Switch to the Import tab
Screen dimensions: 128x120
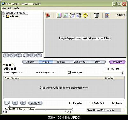tap(31, 62)
